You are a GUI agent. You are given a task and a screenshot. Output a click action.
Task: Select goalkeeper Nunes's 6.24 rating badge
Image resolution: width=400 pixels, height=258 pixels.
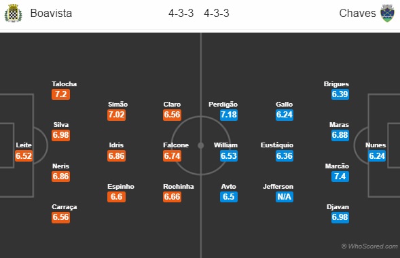click(x=377, y=155)
